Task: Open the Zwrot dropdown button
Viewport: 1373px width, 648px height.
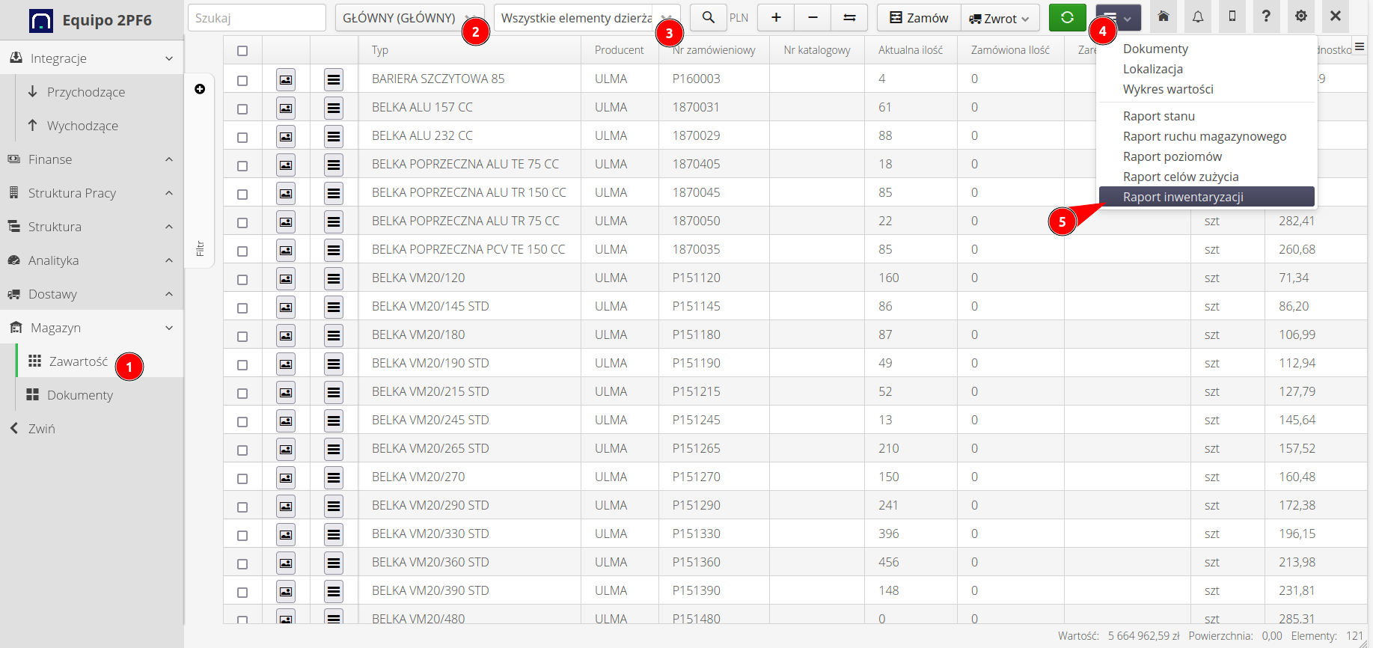Action: [1000, 17]
